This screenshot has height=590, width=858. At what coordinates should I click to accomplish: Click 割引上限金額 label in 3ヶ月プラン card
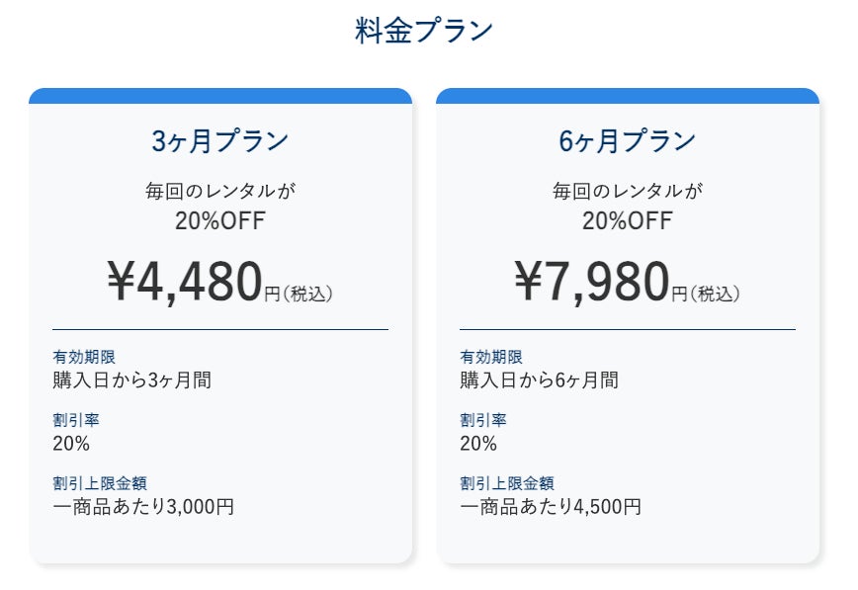100,483
